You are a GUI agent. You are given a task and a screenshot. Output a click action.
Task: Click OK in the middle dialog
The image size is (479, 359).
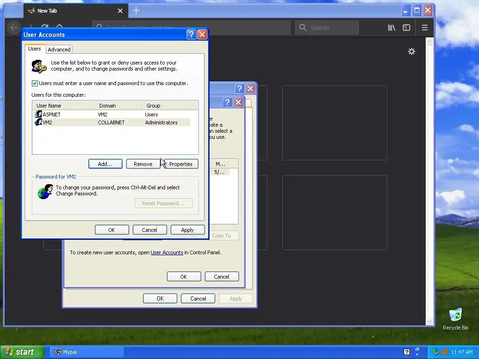184,277
